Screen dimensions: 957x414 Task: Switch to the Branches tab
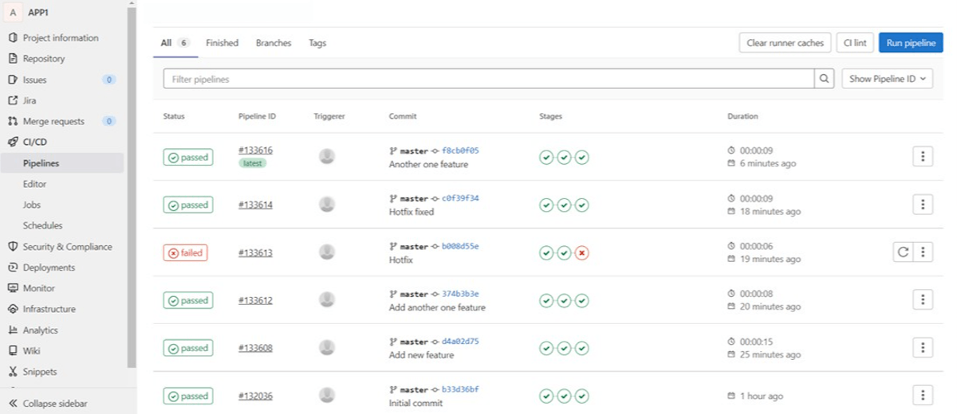pyautogui.click(x=274, y=43)
